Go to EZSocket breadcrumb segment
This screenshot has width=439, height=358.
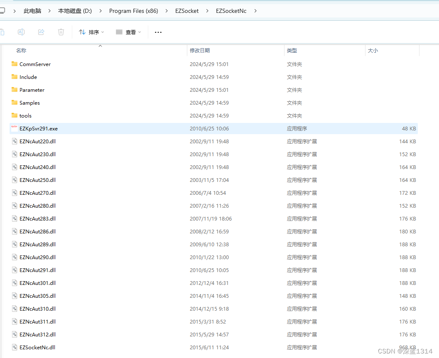187,11
